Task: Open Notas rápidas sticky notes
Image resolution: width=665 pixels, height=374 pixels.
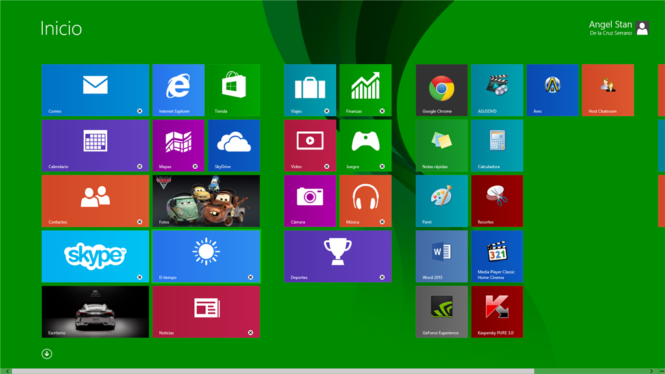Action: pos(442,145)
